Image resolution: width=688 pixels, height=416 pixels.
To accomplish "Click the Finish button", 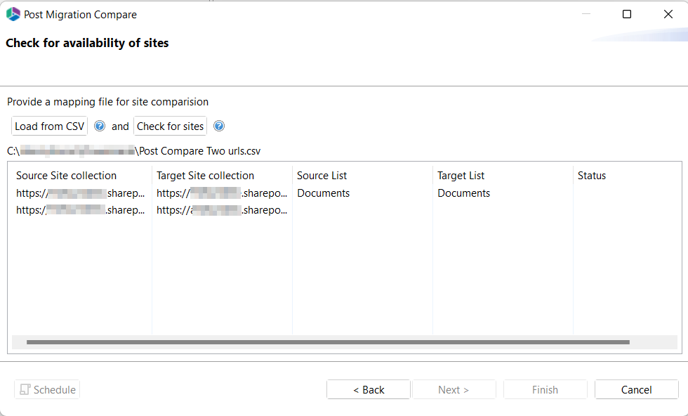I will 545,389.
